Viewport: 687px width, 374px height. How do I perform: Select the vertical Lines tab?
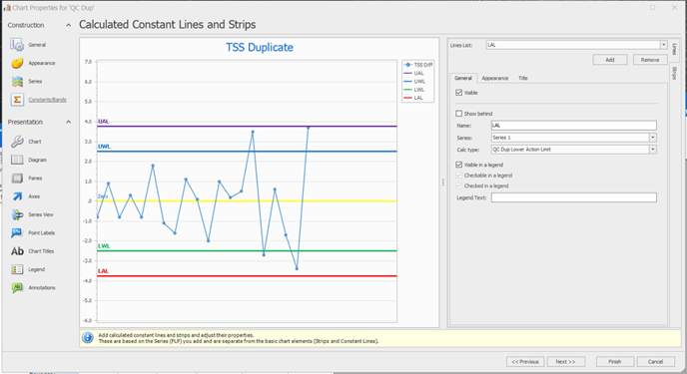[x=674, y=50]
